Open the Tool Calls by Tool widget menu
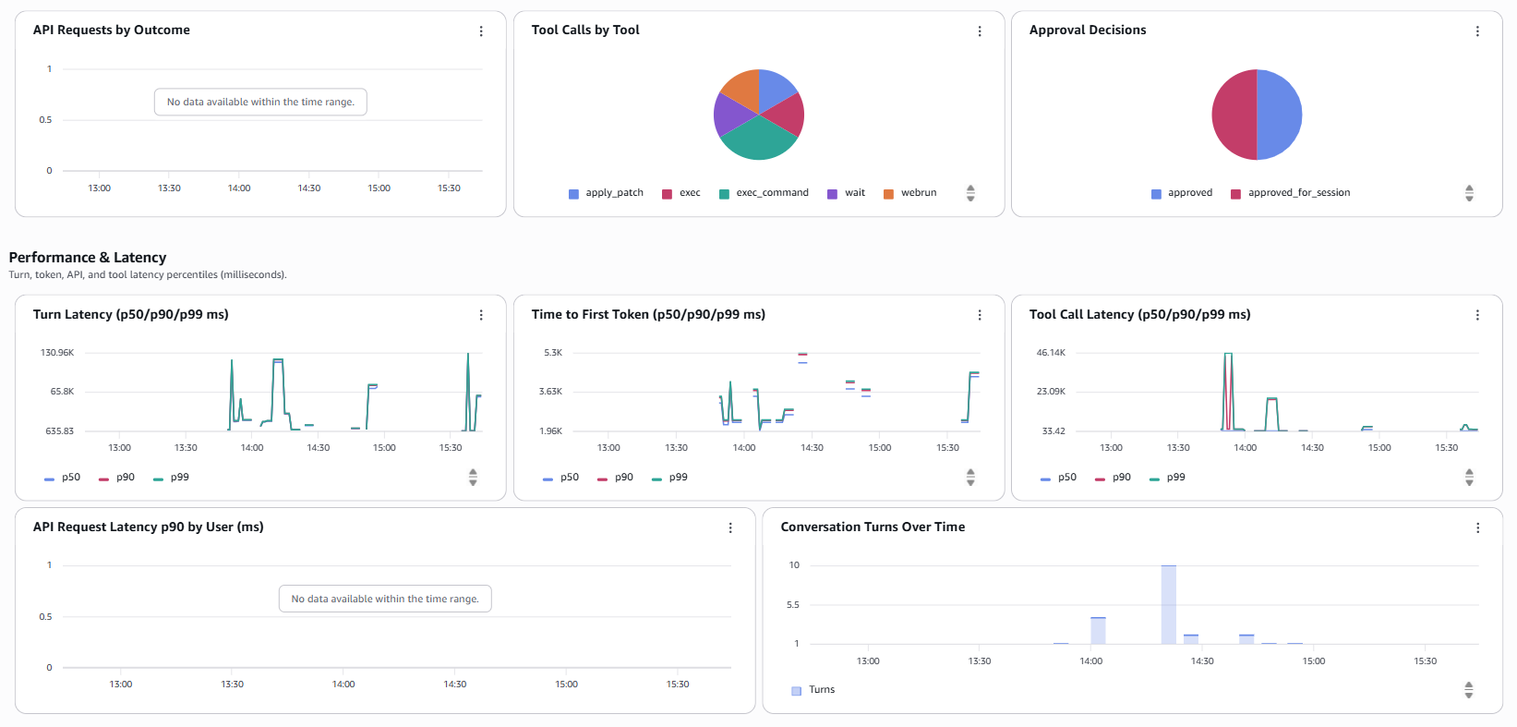This screenshot has width=1517, height=727. [x=980, y=31]
